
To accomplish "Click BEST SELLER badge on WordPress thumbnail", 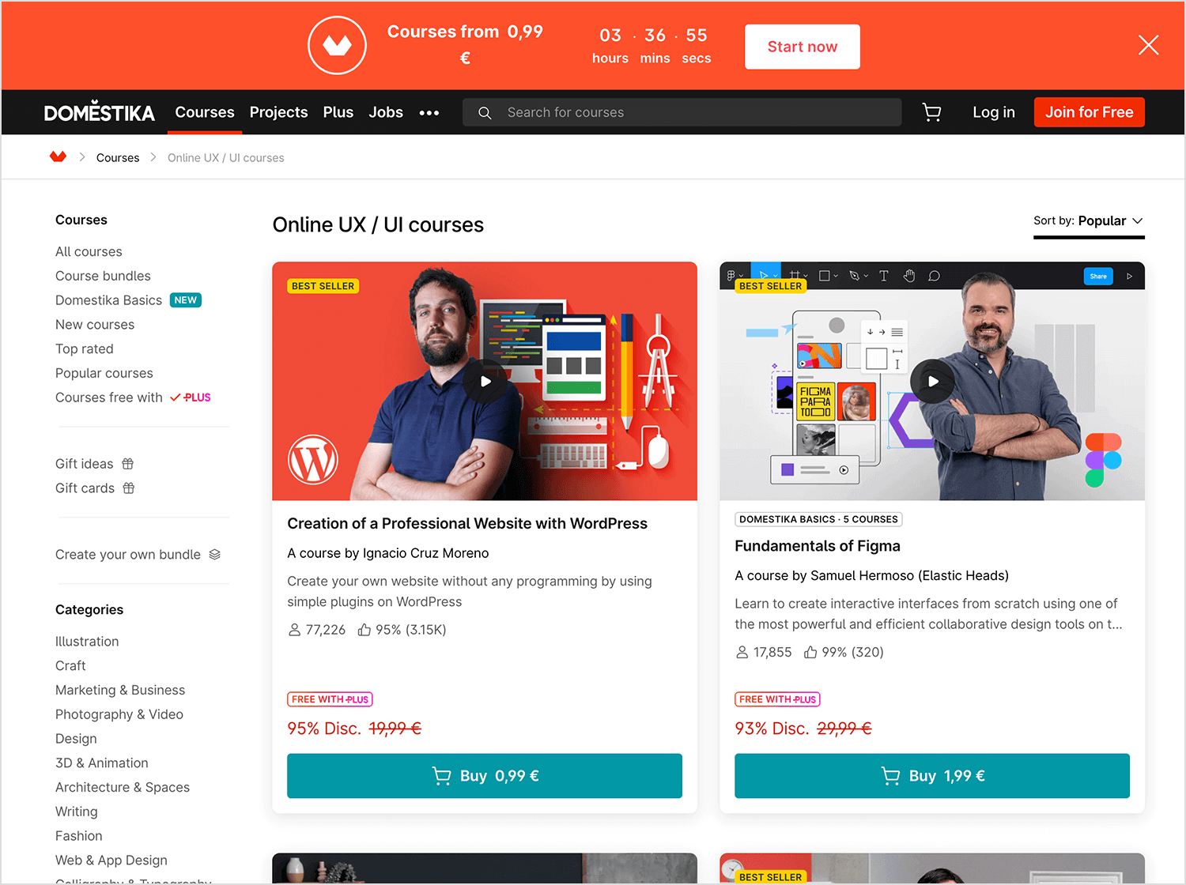I will point(323,286).
